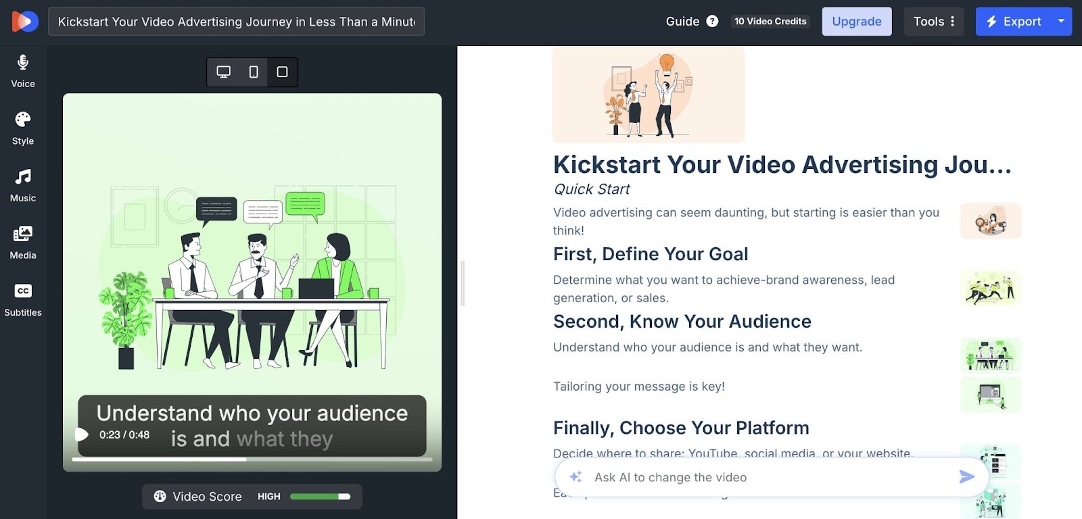Image resolution: width=1082 pixels, height=519 pixels.
Task: Click the 10 Video Credits badge
Action: 770,22
